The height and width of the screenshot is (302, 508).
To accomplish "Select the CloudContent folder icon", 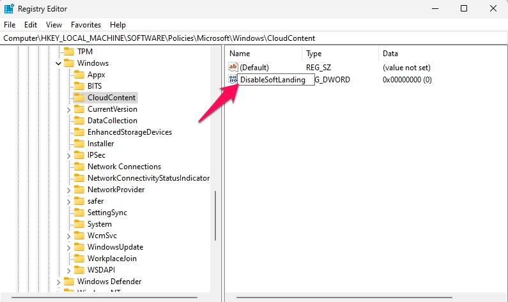I will coord(79,98).
